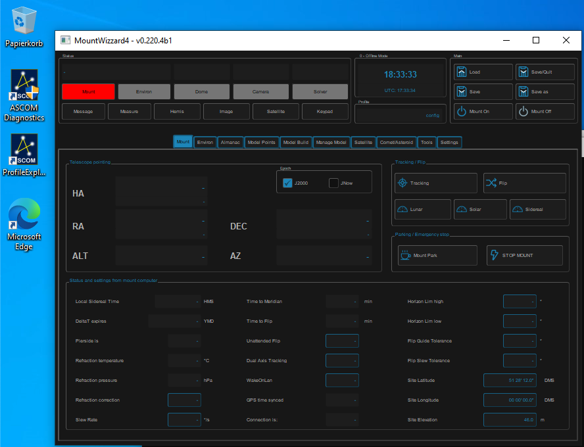This screenshot has width=584, height=447.
Task: Click the Refraction correction field
Action: (x=184, y=400)
